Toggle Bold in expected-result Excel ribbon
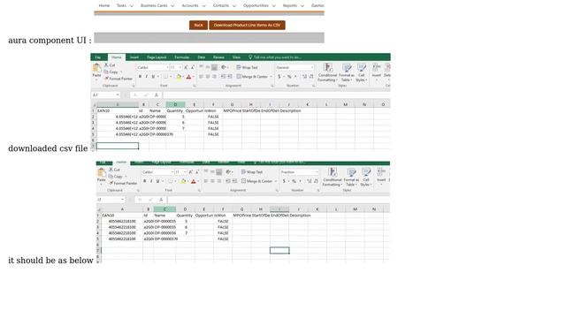Viewport: 566px width, 318px height. [x=145, y=181]
